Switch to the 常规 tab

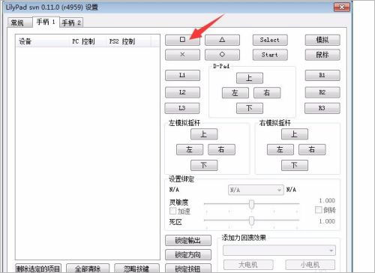(x=17, y=23)
